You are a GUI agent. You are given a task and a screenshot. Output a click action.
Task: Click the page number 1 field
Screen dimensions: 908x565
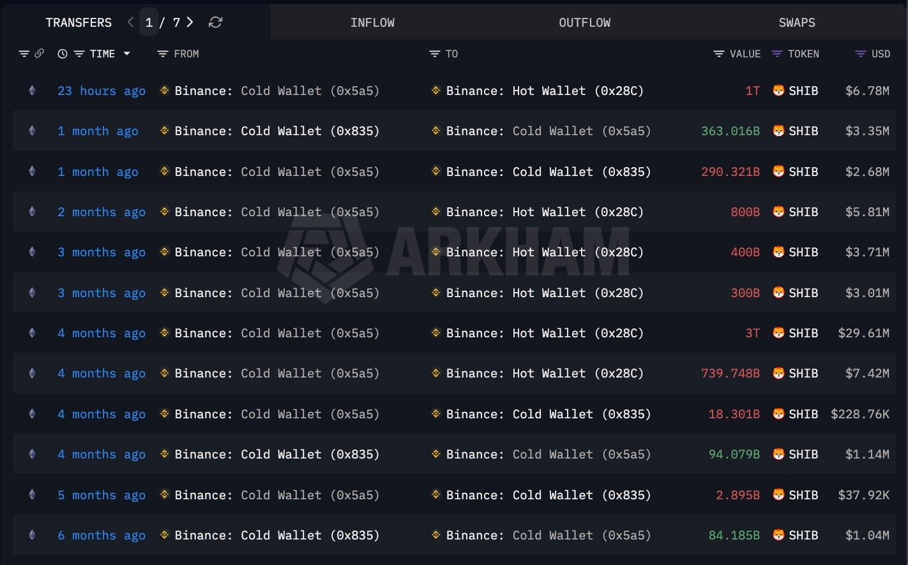click(149, 22)
